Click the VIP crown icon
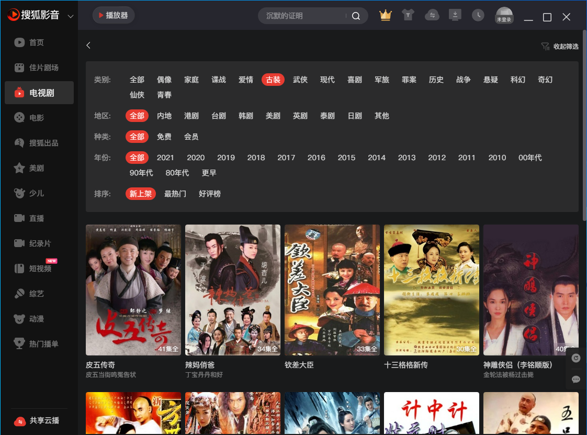Image resolution: width=587 pixels, height=435 pixels. [385, 16]
